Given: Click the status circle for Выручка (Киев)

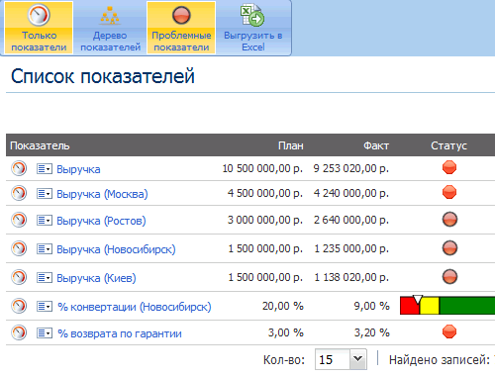Looking at the screenshot, I should (449, 277).
